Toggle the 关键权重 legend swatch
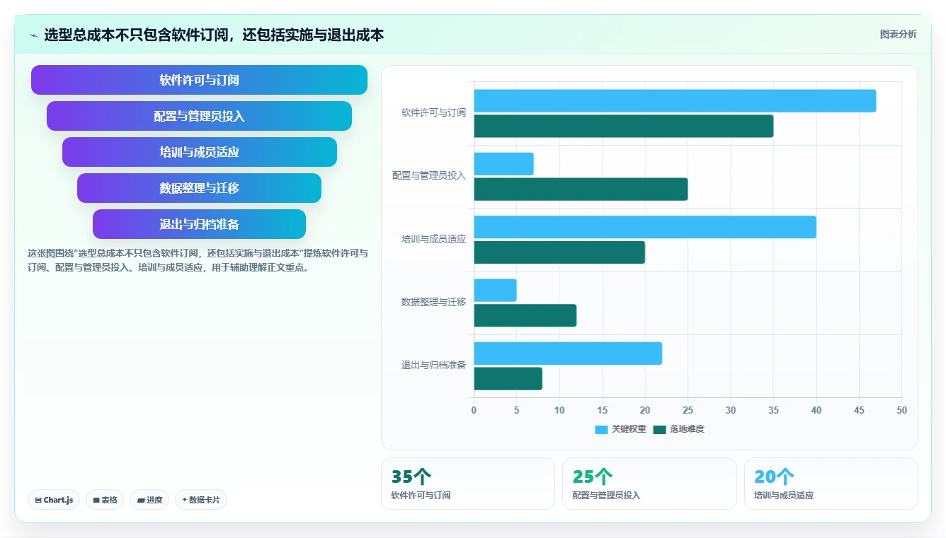 [601, 429]
